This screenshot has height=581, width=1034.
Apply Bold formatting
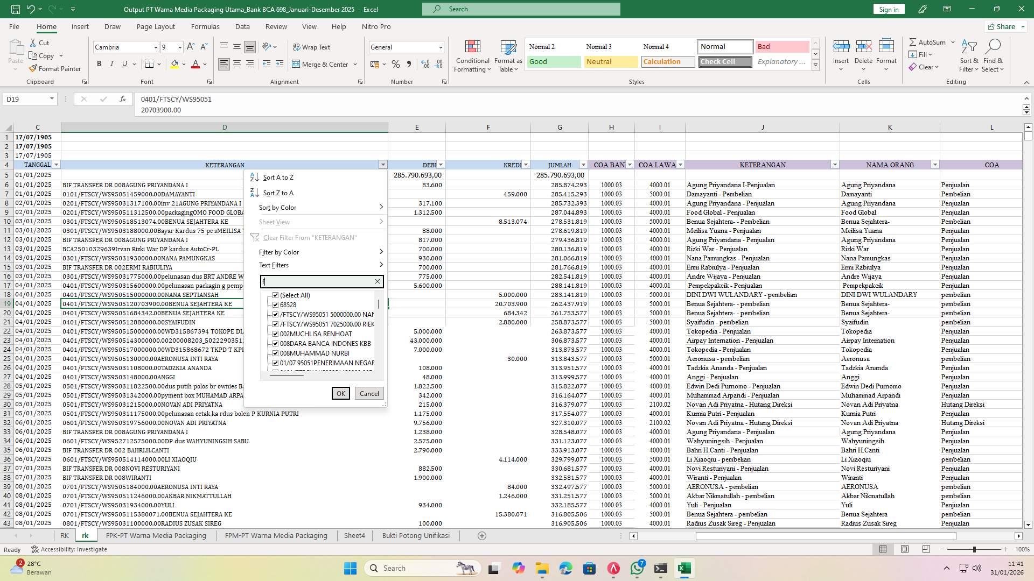click(99, 63)
